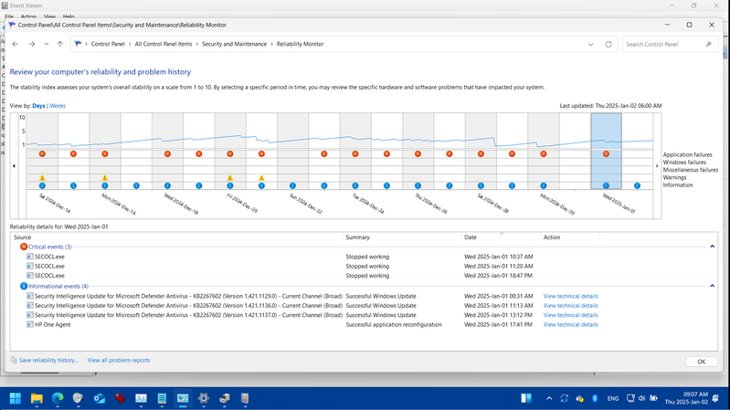This screenshot has width=730, height=410.
Task: Click the warning triangle on Sat 2024-Dec-14
Action: pos(42,178)
